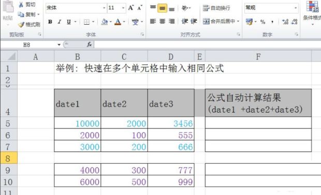The width and height of the screenshot is (321, 195).
Task: Toggle Wrap Text (自动换行)
Action: click(x=216, y=8)
